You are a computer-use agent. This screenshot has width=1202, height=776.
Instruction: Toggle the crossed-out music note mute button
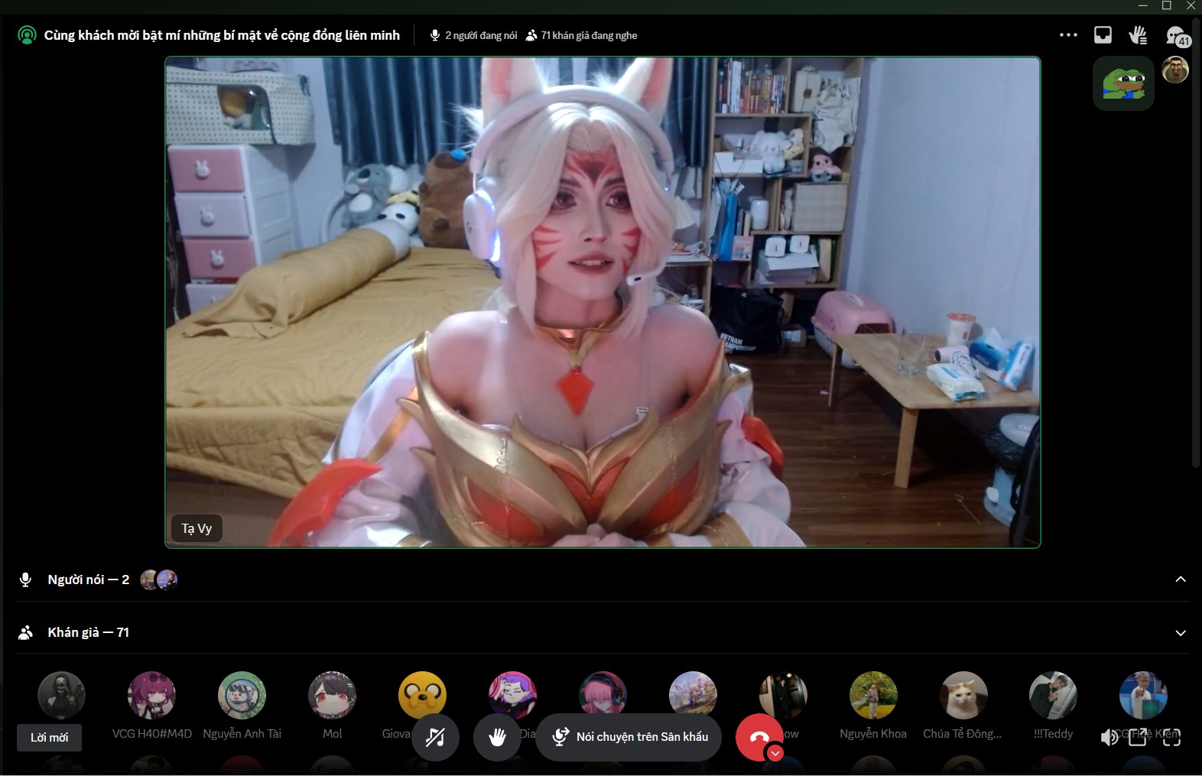coord(435,737)
